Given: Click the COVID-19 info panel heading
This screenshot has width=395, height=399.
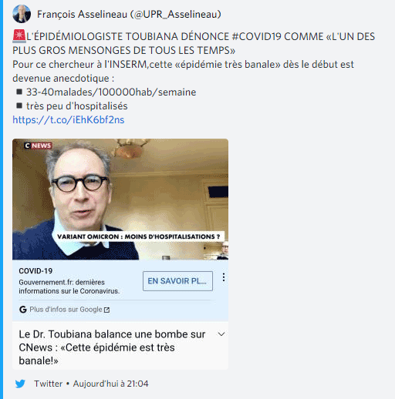Looking at the screenshot, I should pyautogui.click(x=35, y=271).
